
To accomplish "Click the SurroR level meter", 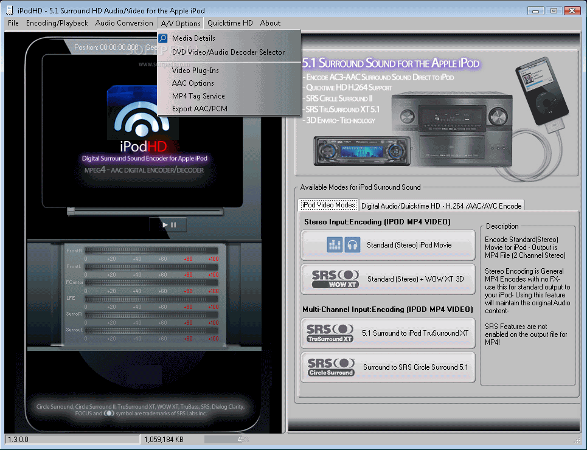I will [x=151, y=314].
